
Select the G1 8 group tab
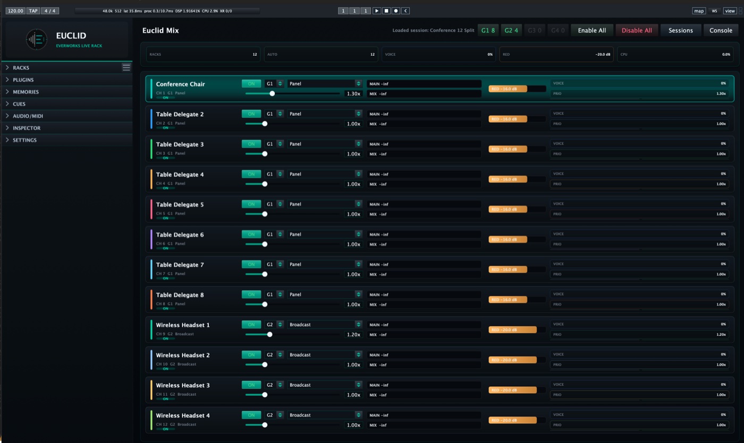[488, 30]
